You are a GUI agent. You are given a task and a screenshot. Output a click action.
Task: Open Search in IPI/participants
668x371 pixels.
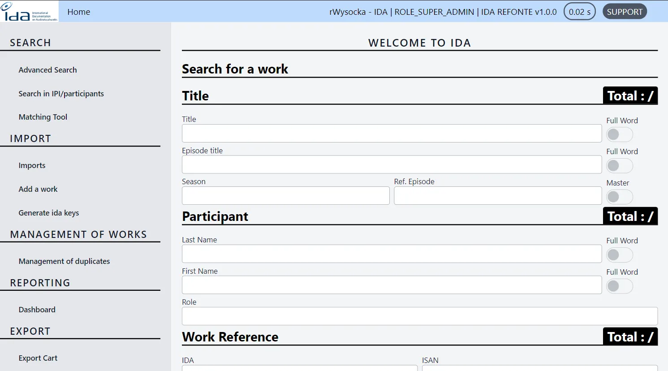(x=61, y=94)
